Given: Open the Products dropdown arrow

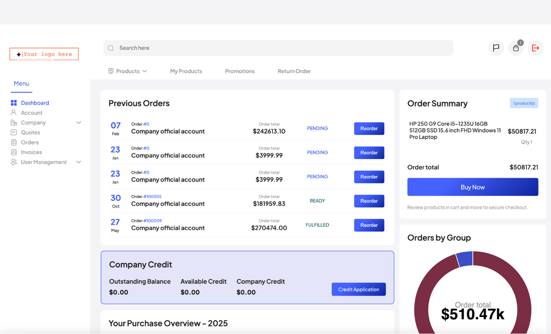Looking at the screenshot, I should tap(144, 71).
